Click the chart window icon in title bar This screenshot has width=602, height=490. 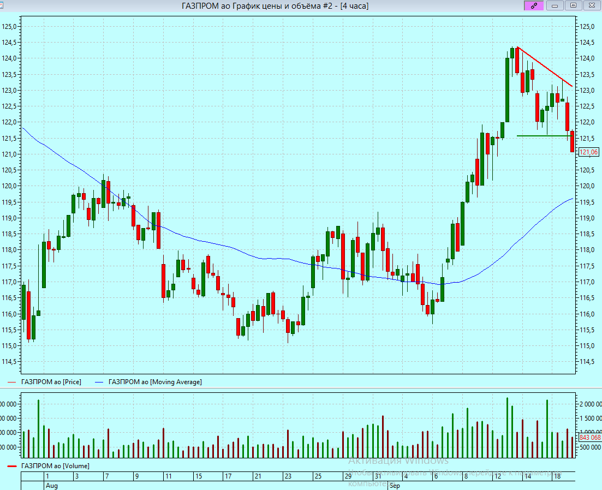(x=2, y=5)
